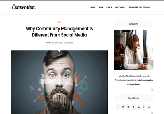
Task: Click the About me profile photo
Action: (134, 50)
